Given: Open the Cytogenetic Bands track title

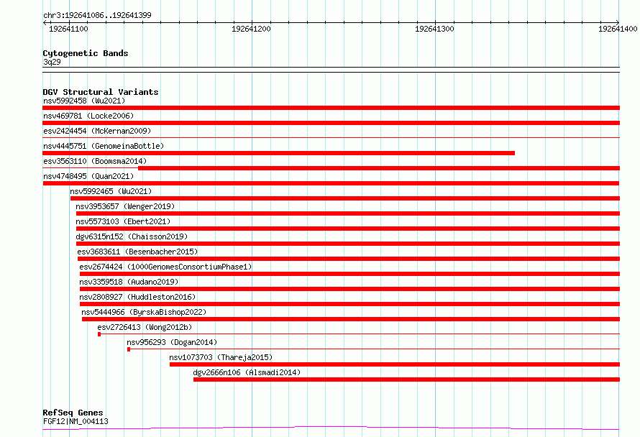Looking at the screenshot, I should coord(86,53).
